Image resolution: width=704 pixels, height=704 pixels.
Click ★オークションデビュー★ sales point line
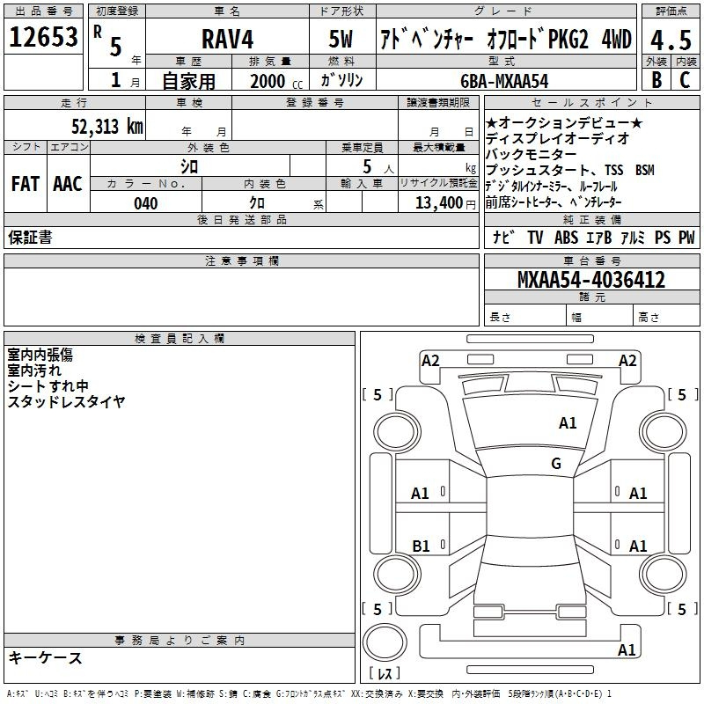(x=564, y=122)
